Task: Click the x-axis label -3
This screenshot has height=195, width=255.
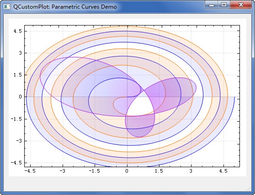Action: (x=63, y=171)
